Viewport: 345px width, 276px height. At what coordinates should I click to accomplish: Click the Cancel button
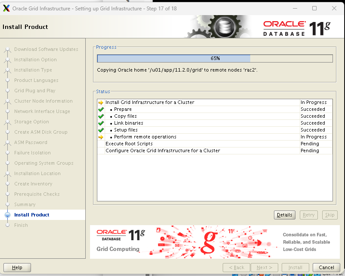click(326, 267)
